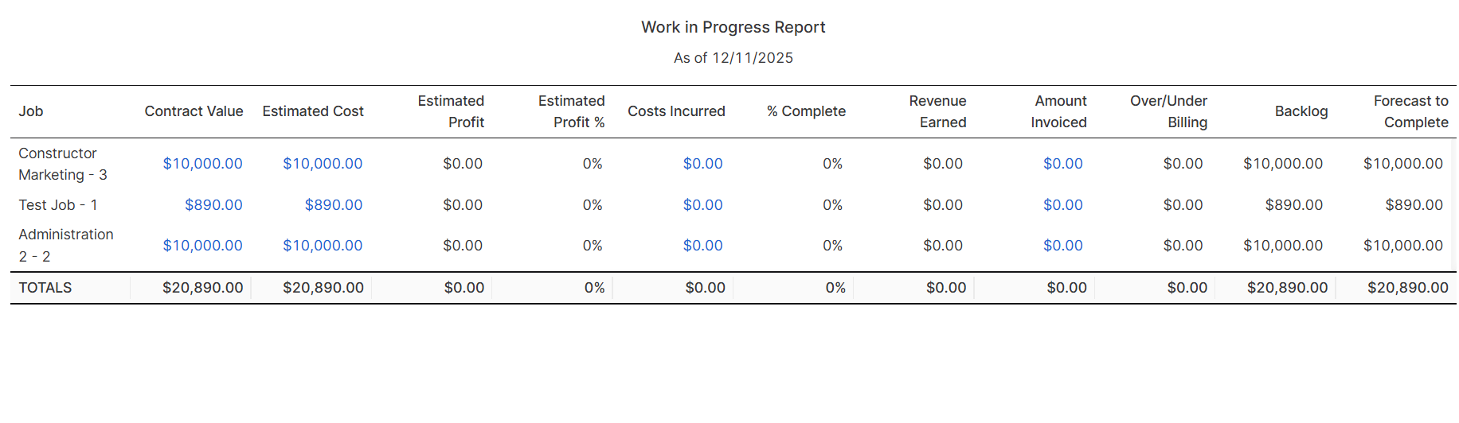Click Test Job amount invoiced $0.00 link

click(1062, 205)
